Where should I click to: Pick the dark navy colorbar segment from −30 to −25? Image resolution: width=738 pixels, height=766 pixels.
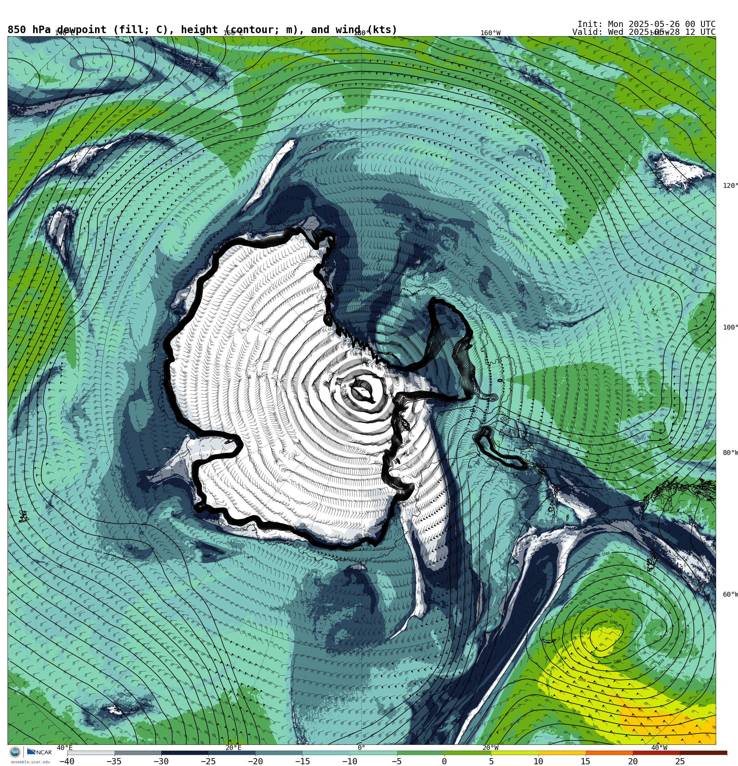pos(185,753)
